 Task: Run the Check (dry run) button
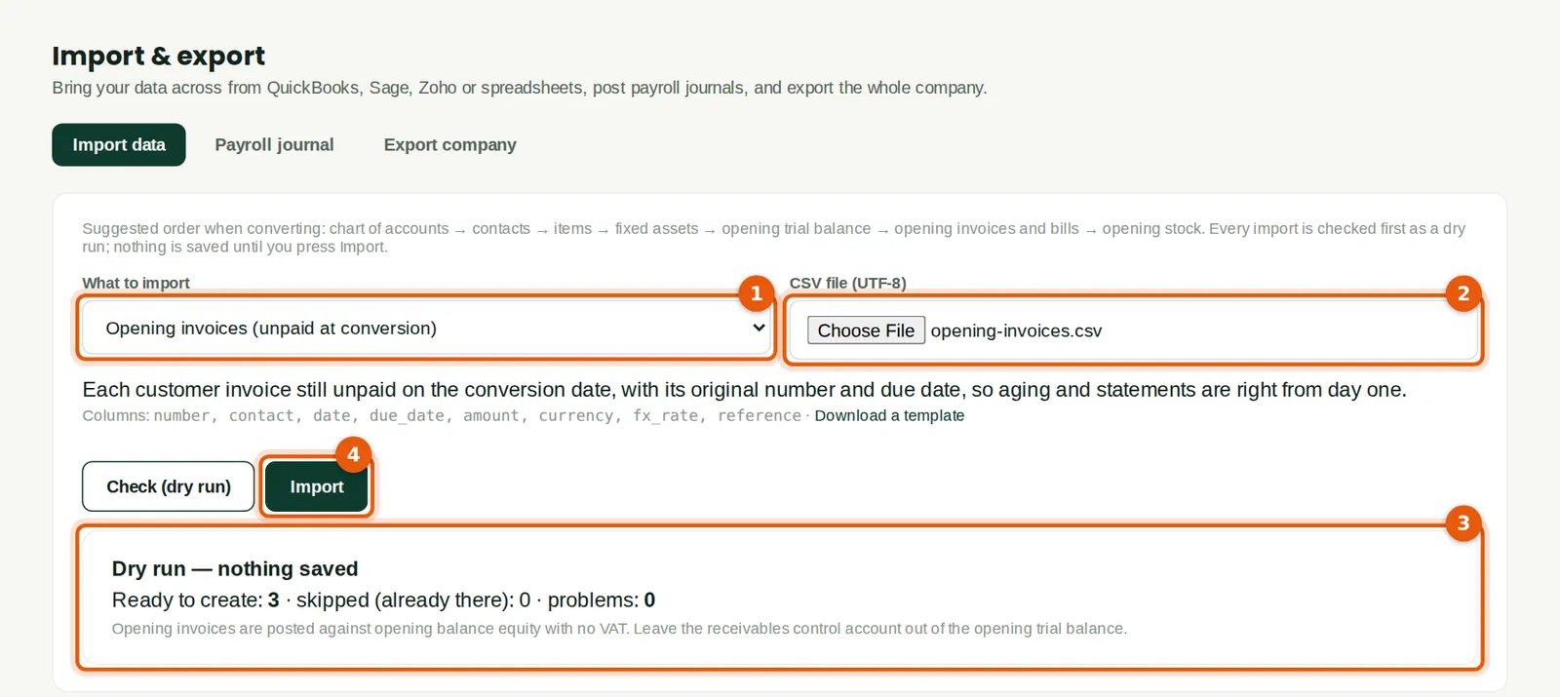pos(169,486)
